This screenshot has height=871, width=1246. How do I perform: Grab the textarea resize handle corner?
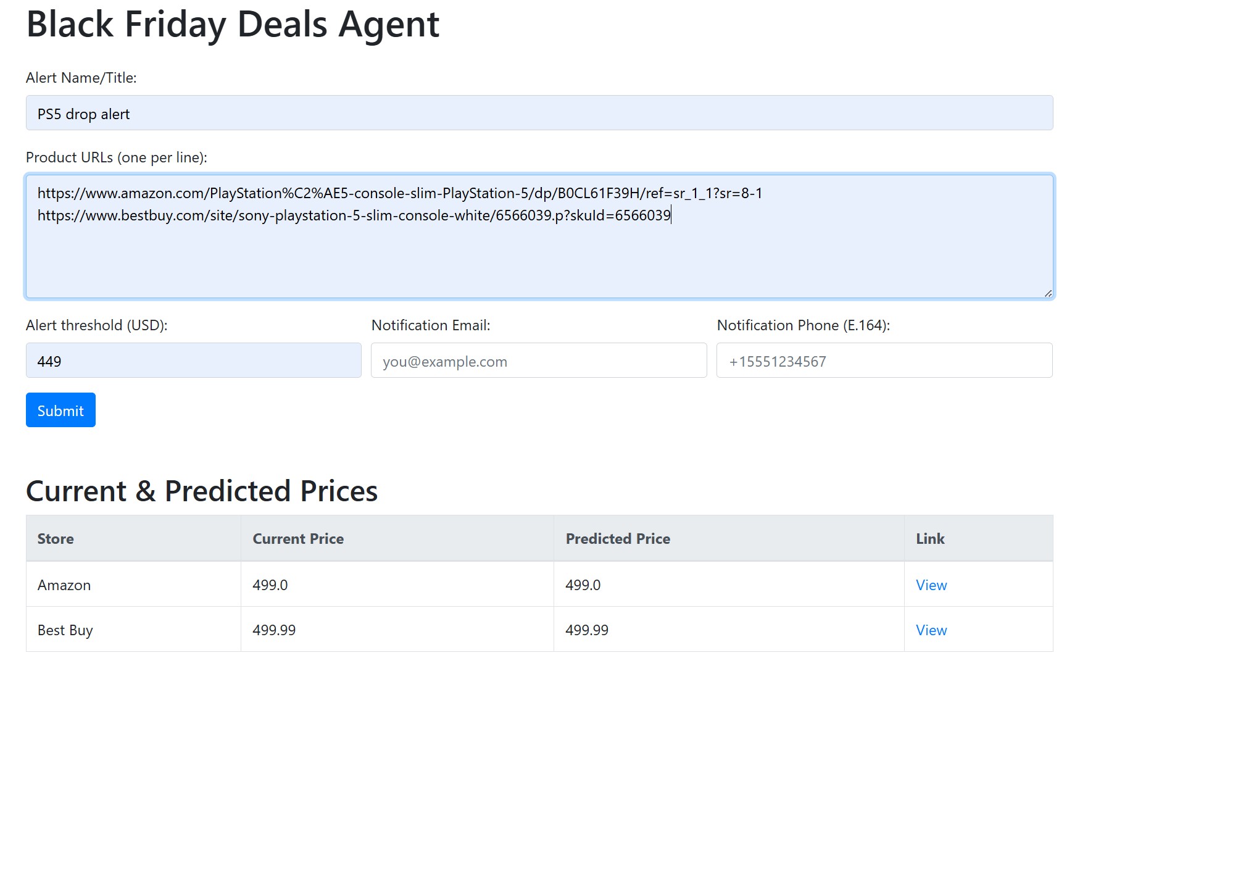1048,293
